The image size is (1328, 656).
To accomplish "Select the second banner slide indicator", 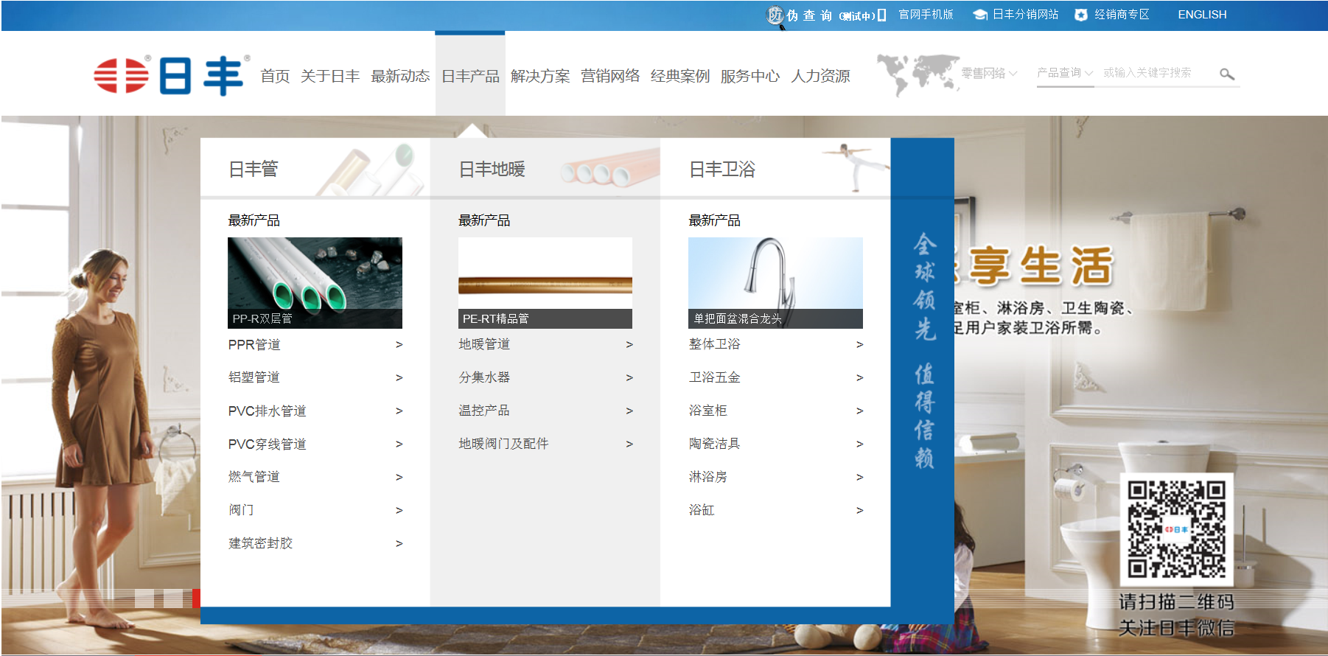I will tap(172, 599).
